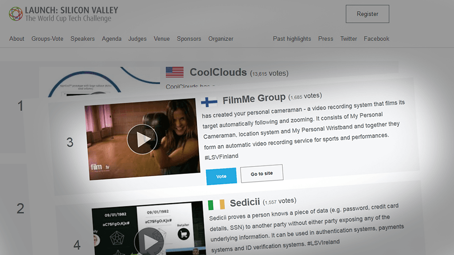Play the Sedicii video
This screenshot has width=454, height=255.
point(149,241)
